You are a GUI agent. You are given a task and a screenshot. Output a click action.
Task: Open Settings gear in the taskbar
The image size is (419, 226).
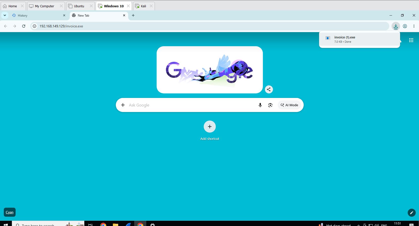pos(153,224)
